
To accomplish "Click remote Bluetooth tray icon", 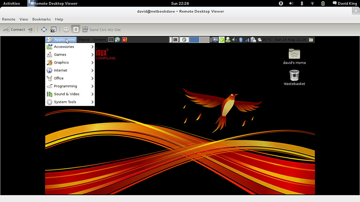I will (241, 40).
